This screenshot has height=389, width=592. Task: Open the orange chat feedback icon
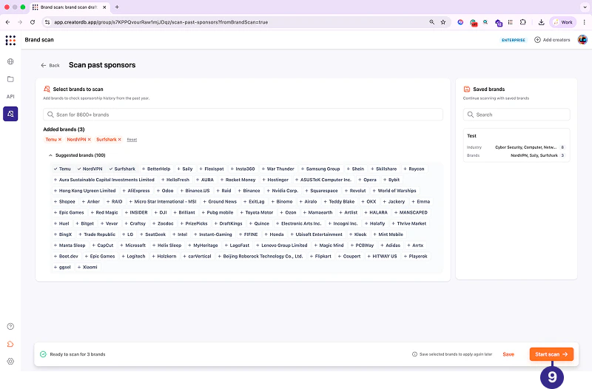[10, 344]
